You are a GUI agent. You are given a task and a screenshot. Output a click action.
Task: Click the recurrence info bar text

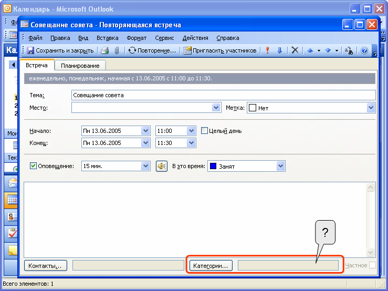[120, 78]
